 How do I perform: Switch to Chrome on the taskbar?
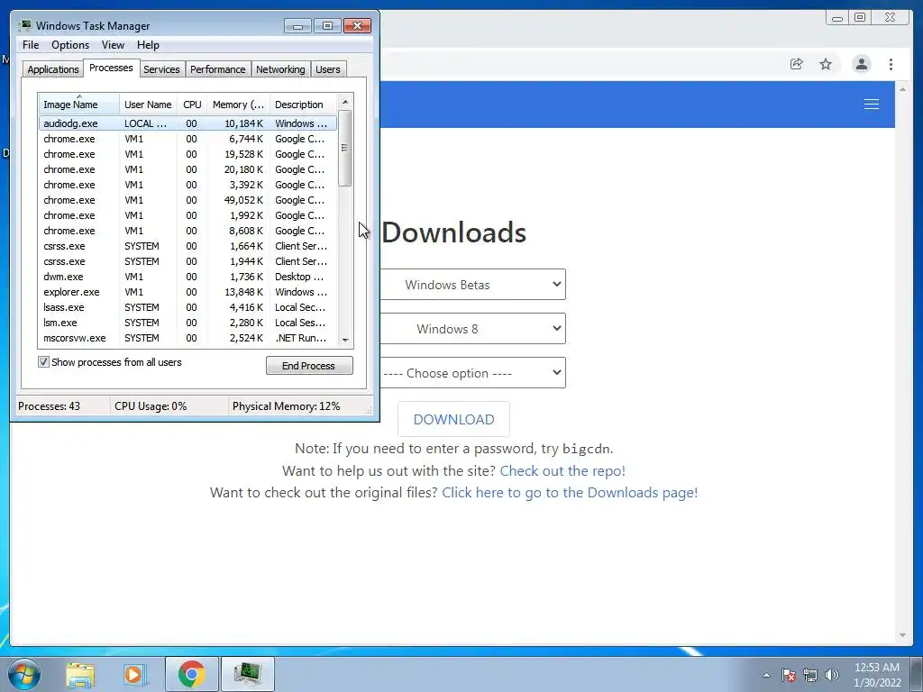coord(191,674)
